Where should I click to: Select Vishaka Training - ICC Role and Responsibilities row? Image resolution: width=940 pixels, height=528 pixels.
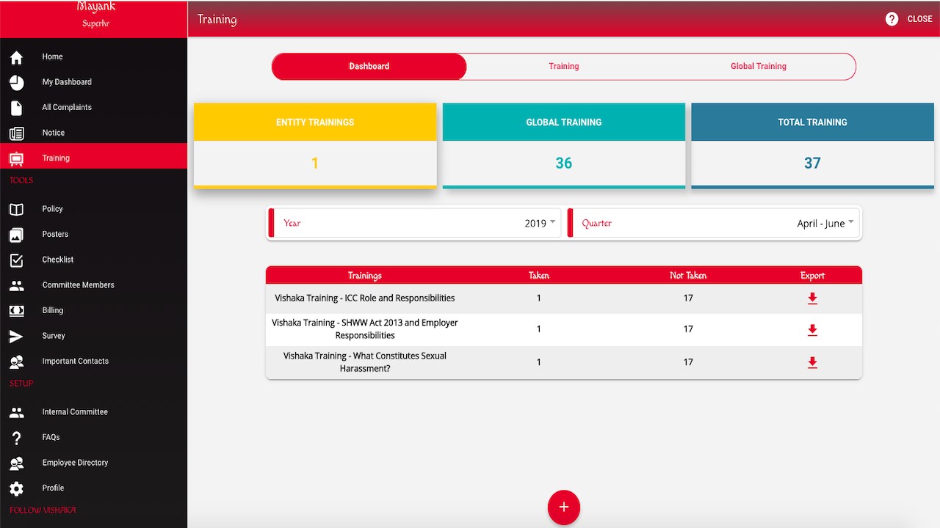click(x=564, y=298)
